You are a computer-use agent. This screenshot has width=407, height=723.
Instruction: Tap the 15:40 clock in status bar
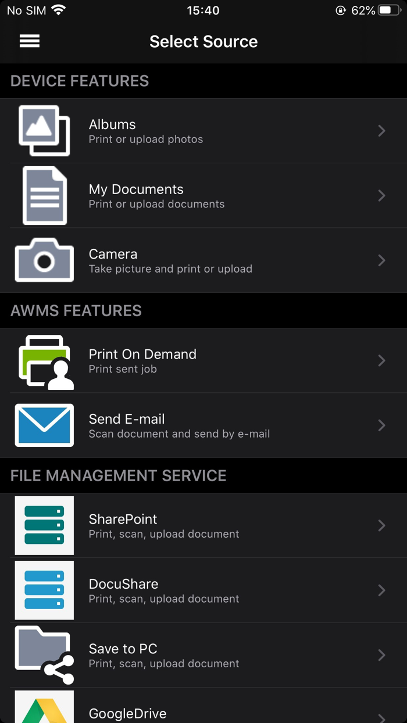[203, 10]
